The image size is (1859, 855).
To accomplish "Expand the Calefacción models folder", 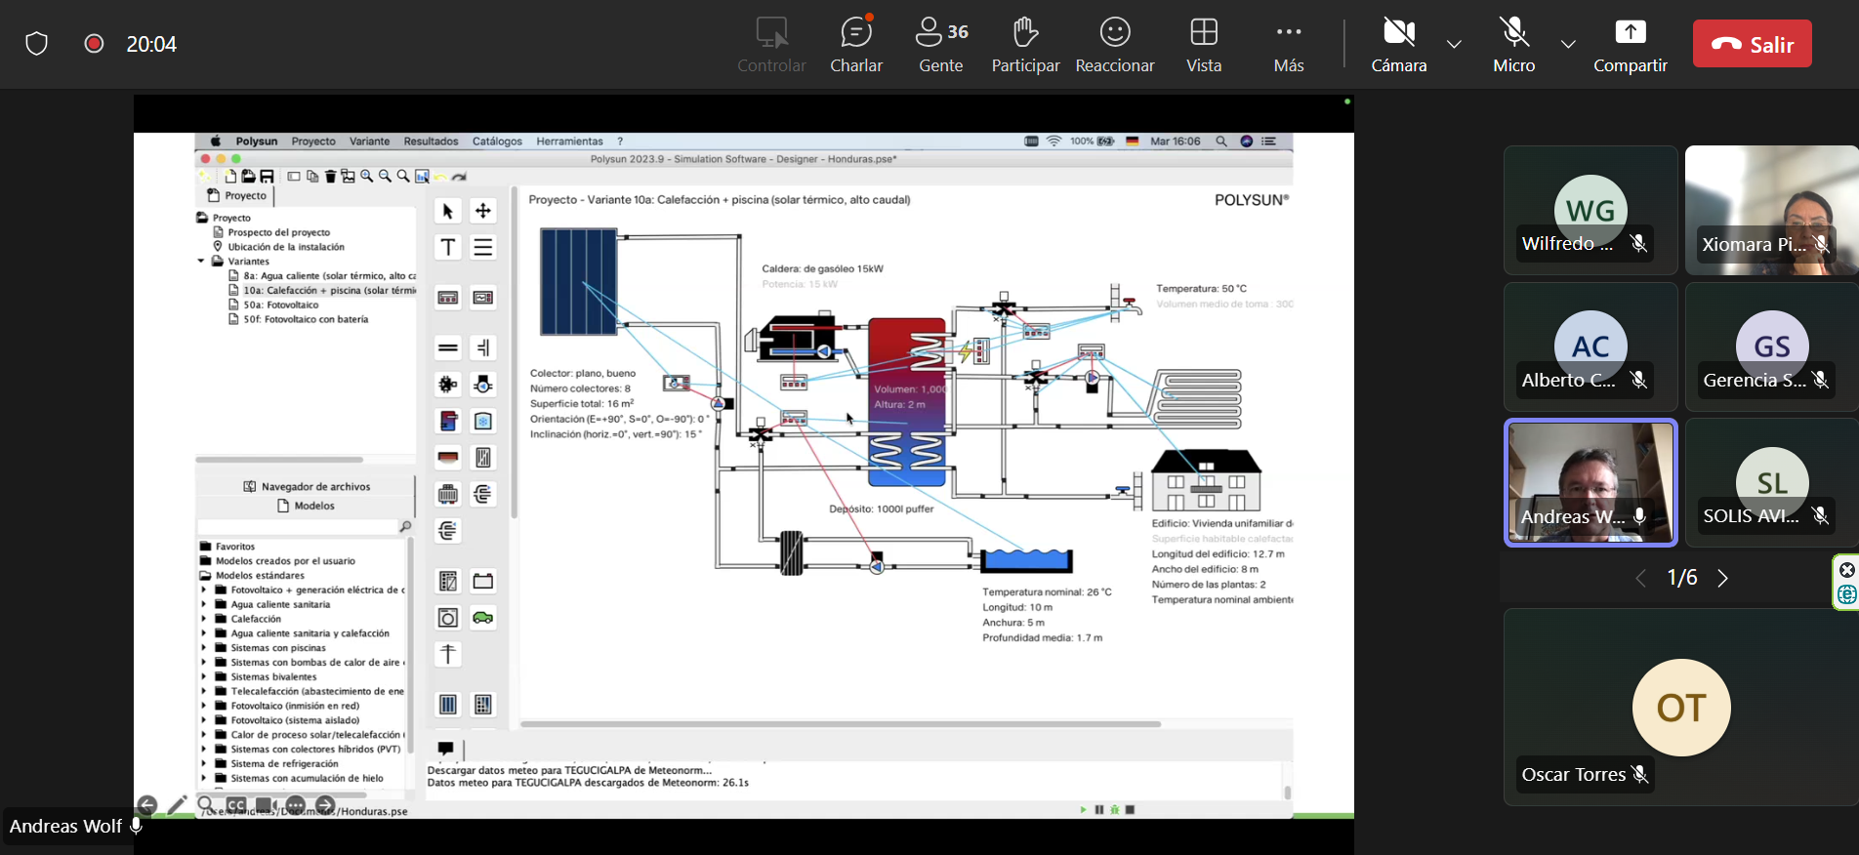I will click(204, 619).
